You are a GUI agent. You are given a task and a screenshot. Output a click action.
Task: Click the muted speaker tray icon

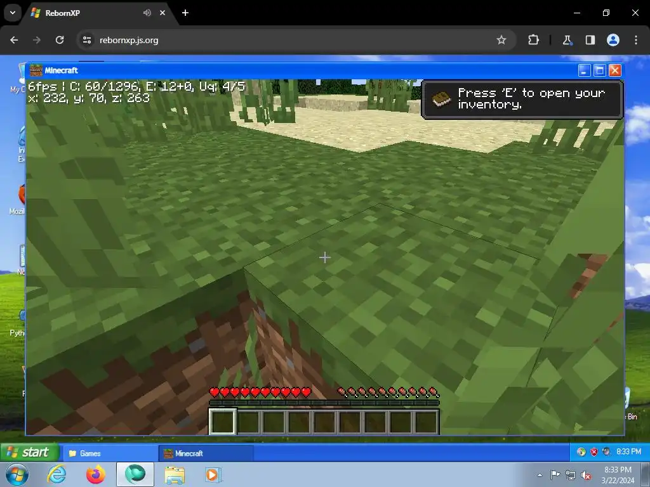pos(586,476)
